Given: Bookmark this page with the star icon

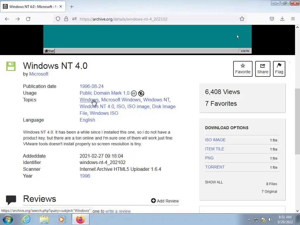Looking at the screenshot, I should pos(242,19).
